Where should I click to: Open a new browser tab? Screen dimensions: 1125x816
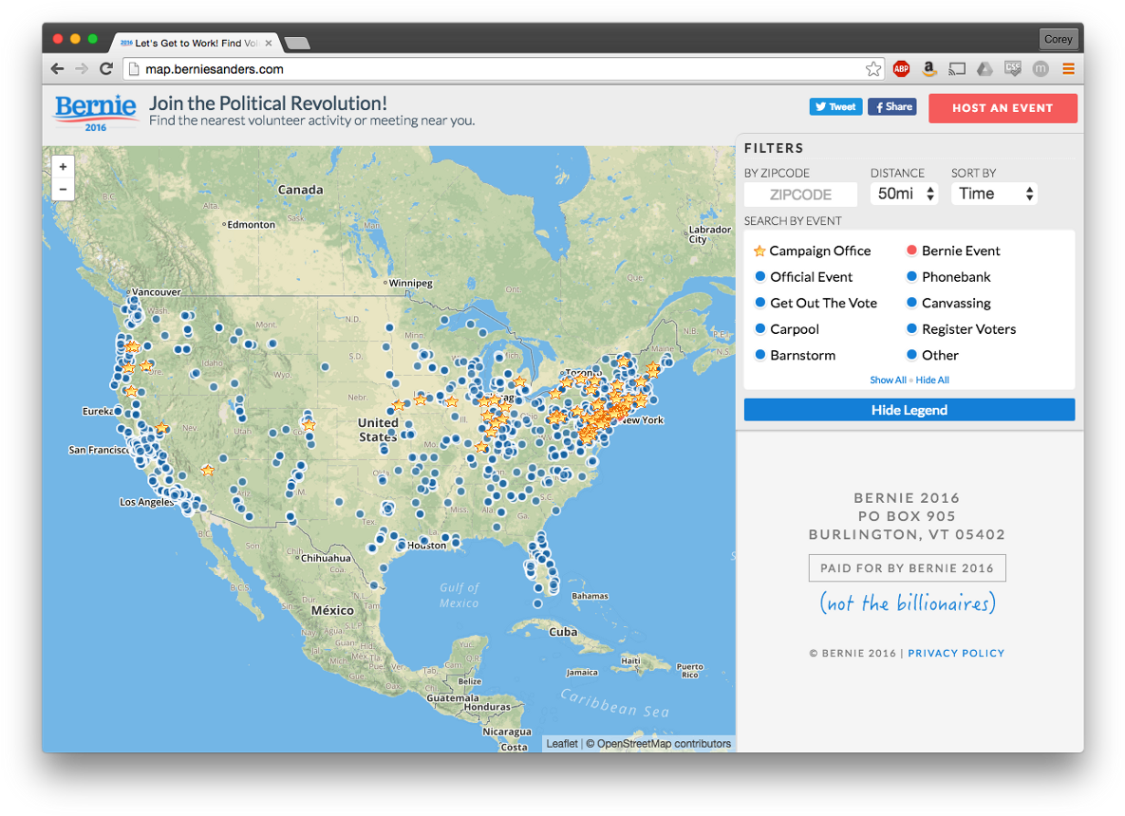coord(297,44)
